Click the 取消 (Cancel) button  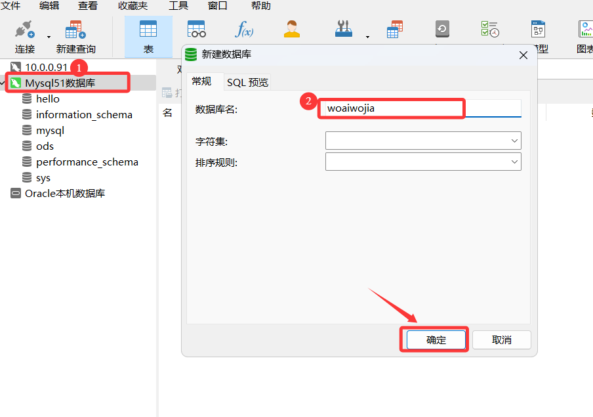502,340
